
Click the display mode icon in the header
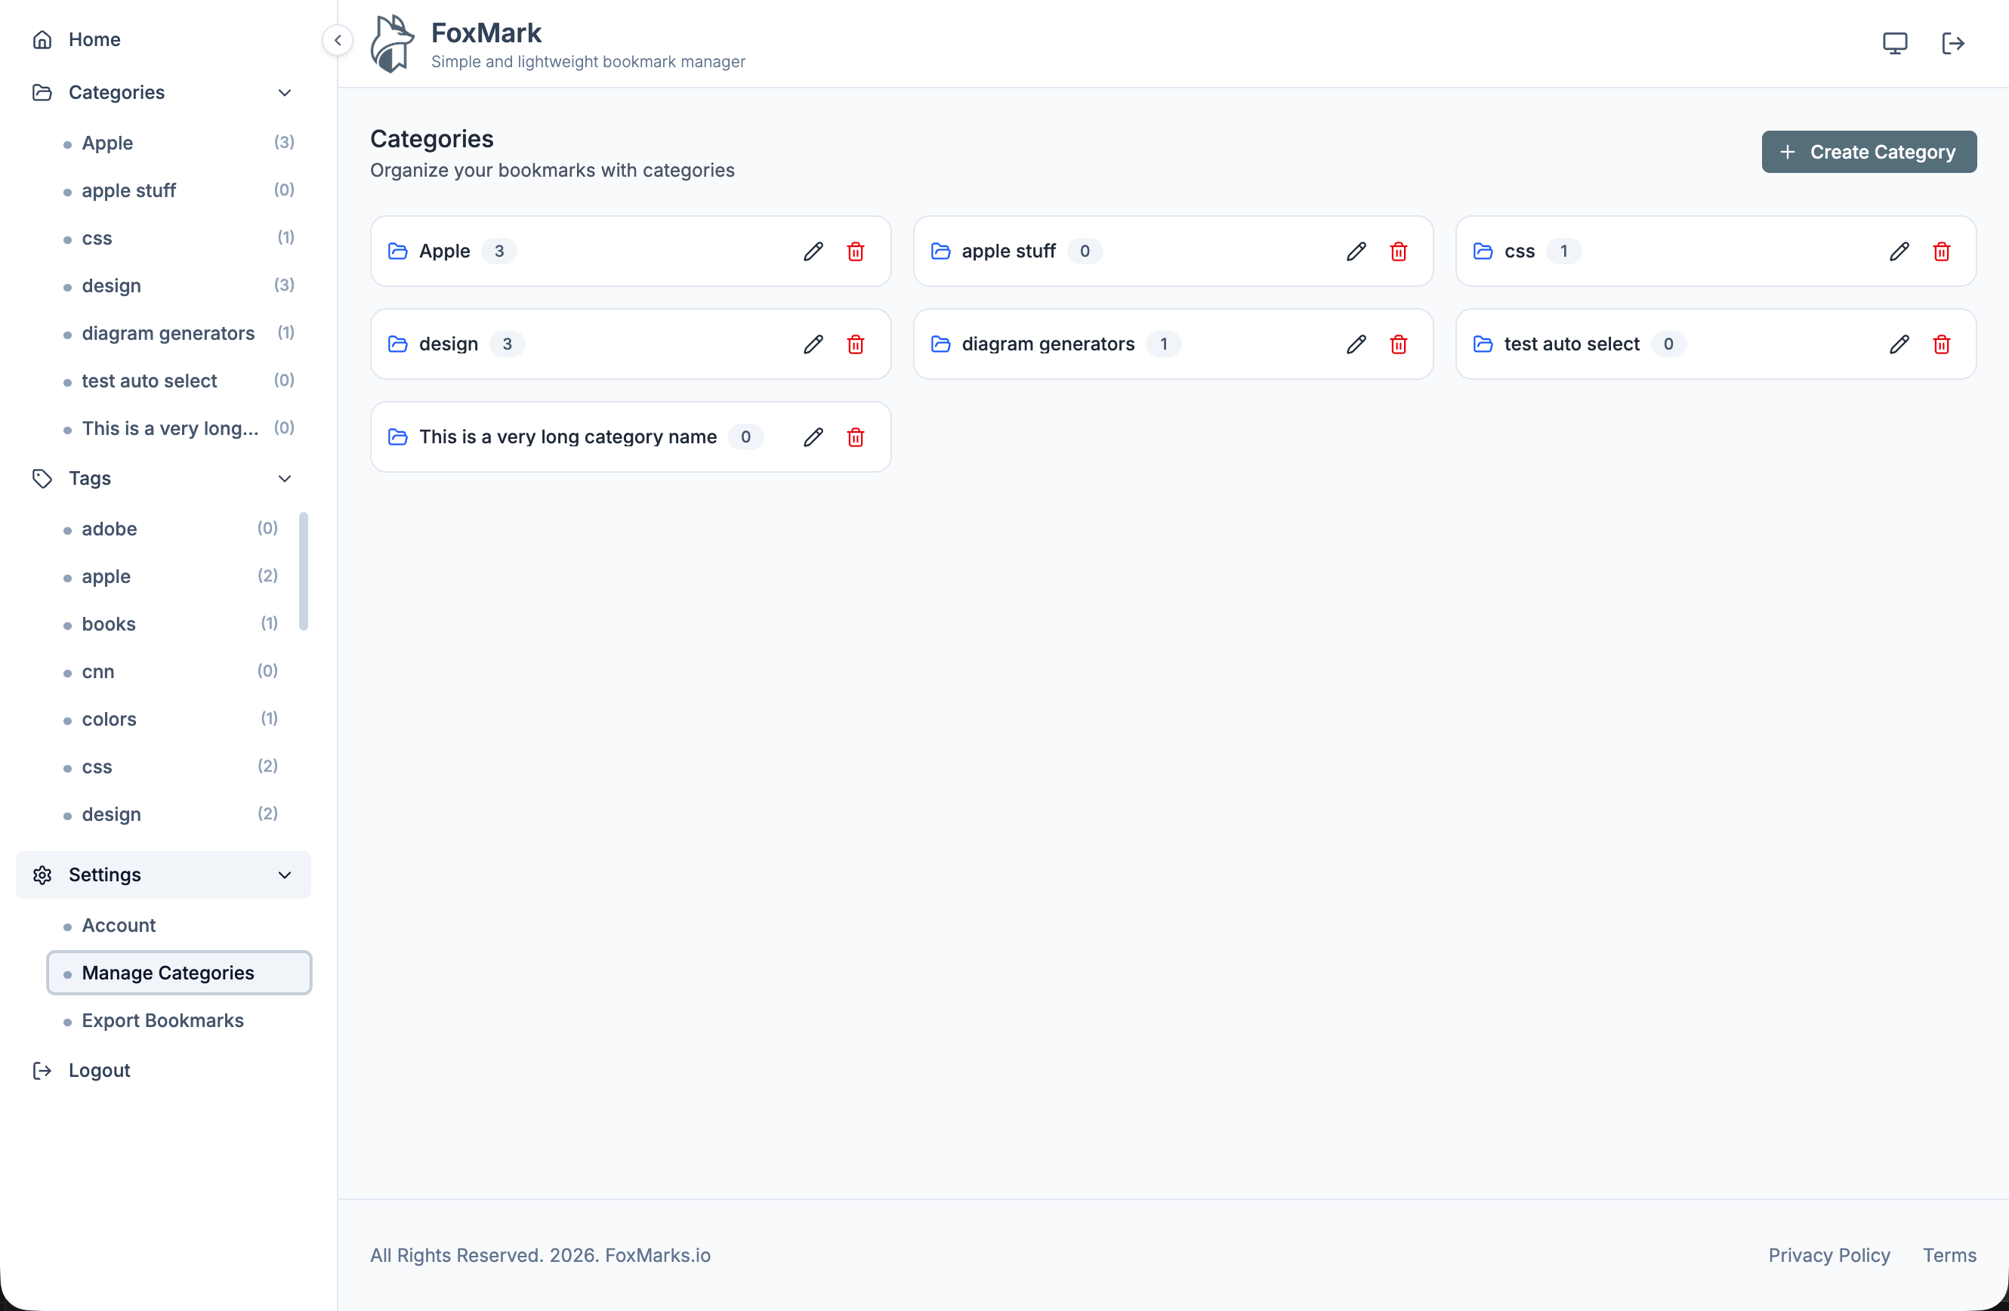click(x=1895, y=42)
